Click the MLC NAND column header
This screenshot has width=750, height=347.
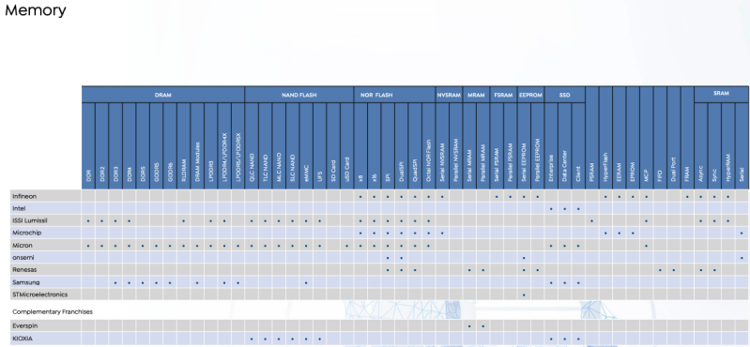(279, 145)
